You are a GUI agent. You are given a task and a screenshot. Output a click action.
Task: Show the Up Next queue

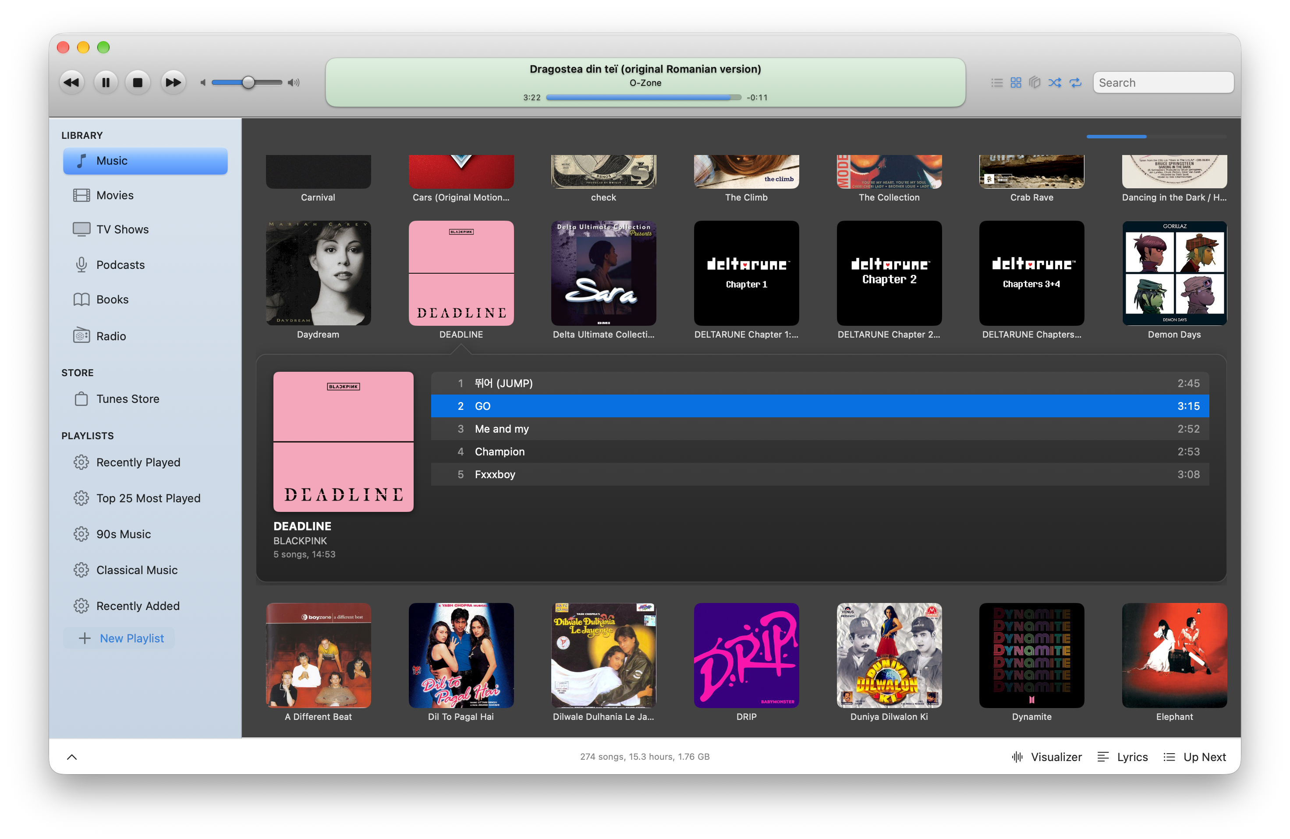[x=1194, y=757]
